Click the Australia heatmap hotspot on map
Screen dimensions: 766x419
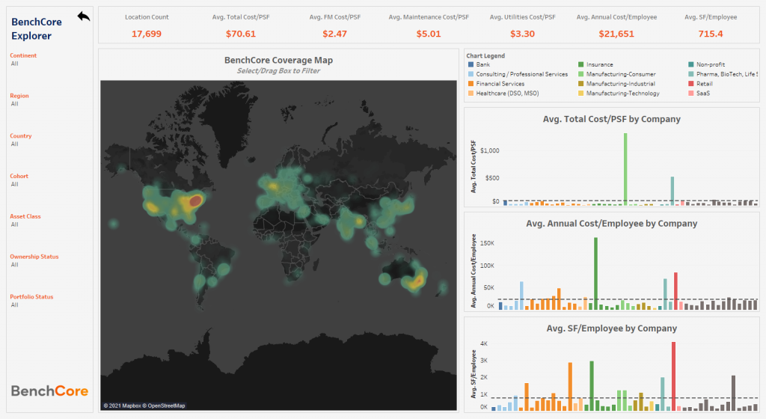(x=417, y=281)
